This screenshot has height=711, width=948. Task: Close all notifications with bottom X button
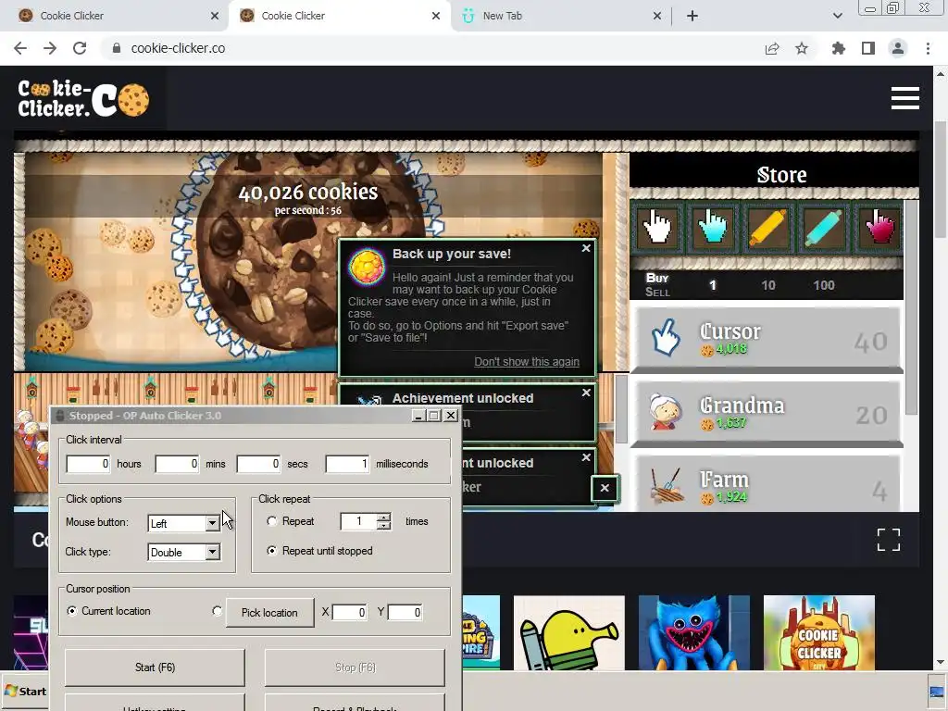(605, 488)
